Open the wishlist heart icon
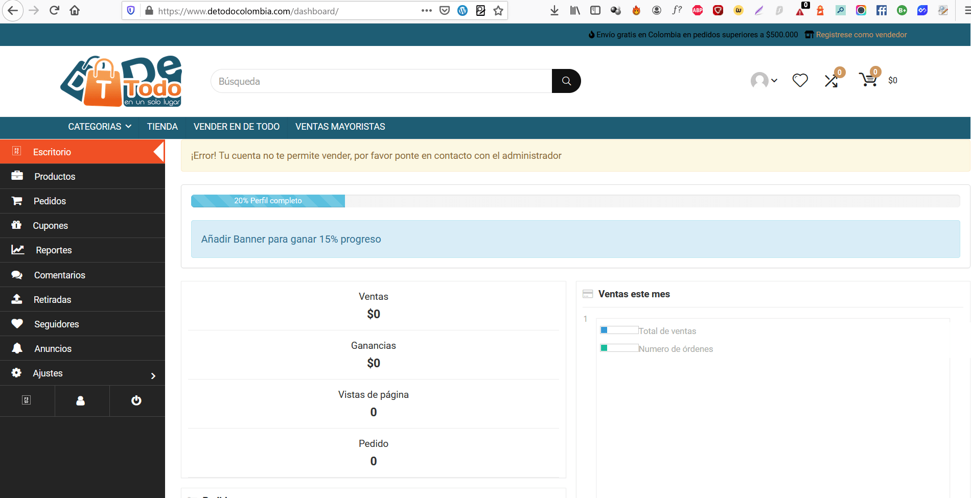The width and height of the screenshot is (971, 498). [x=800, y=80]
